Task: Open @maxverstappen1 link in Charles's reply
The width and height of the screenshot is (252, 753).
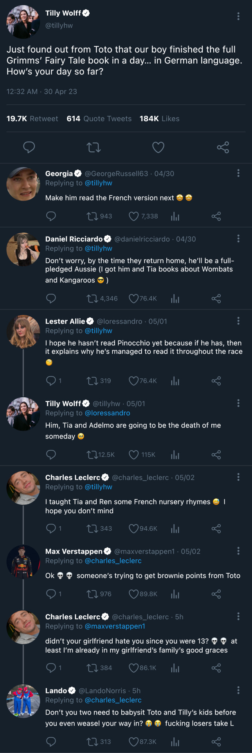Action: [x=115, y=626]
